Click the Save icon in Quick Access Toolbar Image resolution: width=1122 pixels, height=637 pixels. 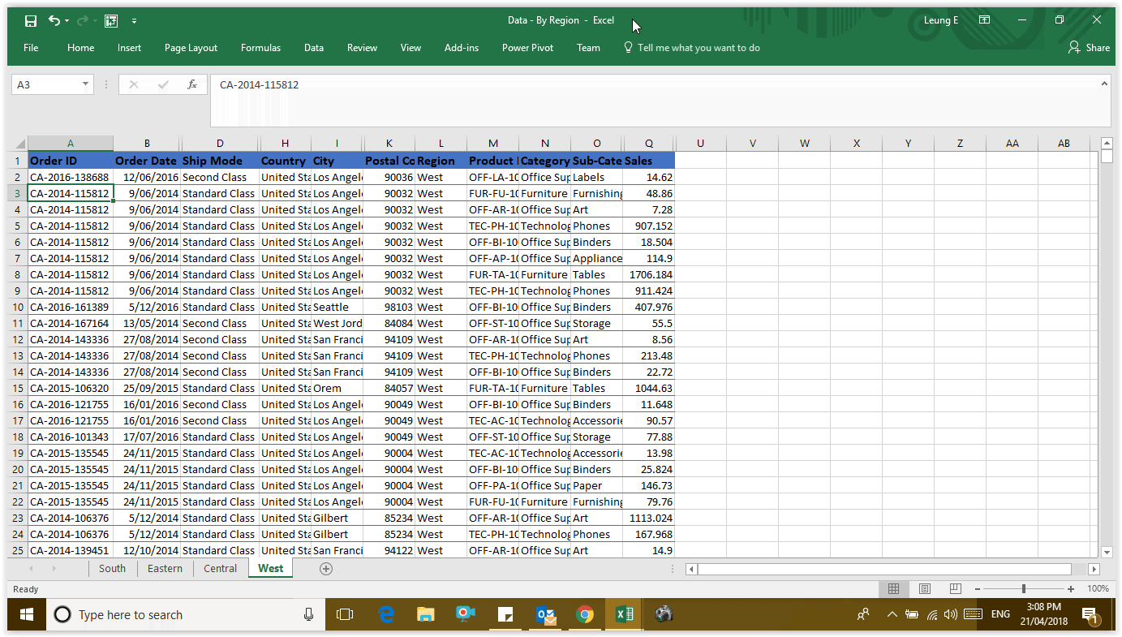click(x=30, y=20)
